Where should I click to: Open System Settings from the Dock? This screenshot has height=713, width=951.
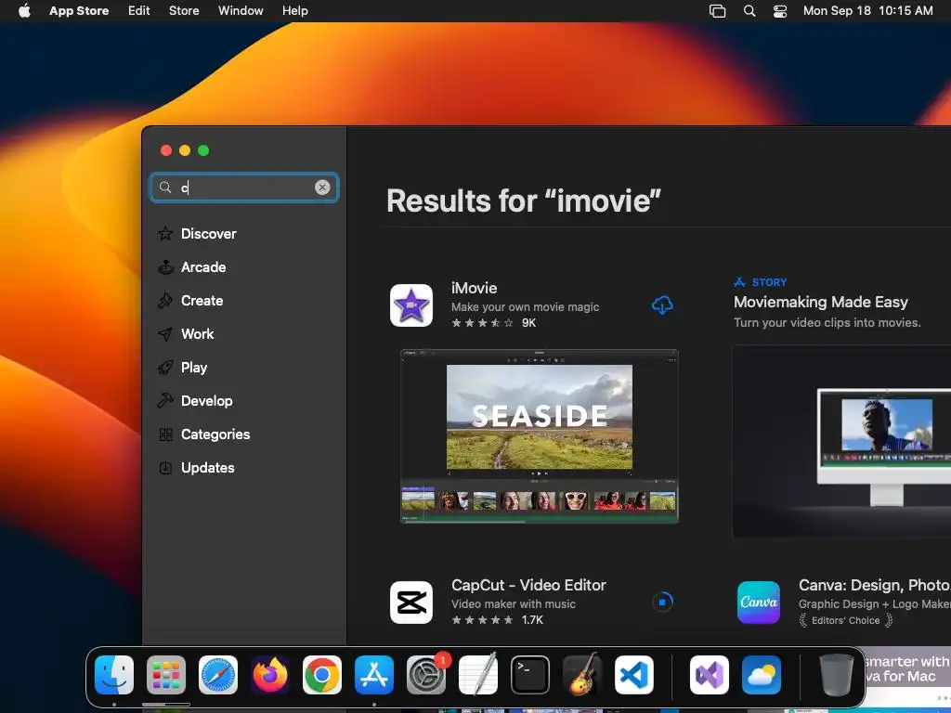[426, 675]
